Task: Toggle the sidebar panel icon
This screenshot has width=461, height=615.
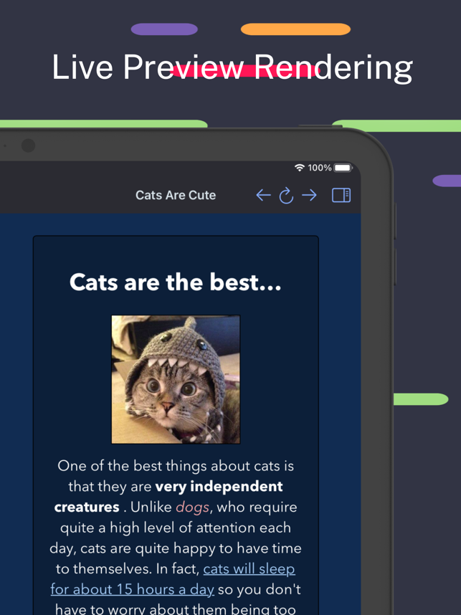Action: point(341,195)
